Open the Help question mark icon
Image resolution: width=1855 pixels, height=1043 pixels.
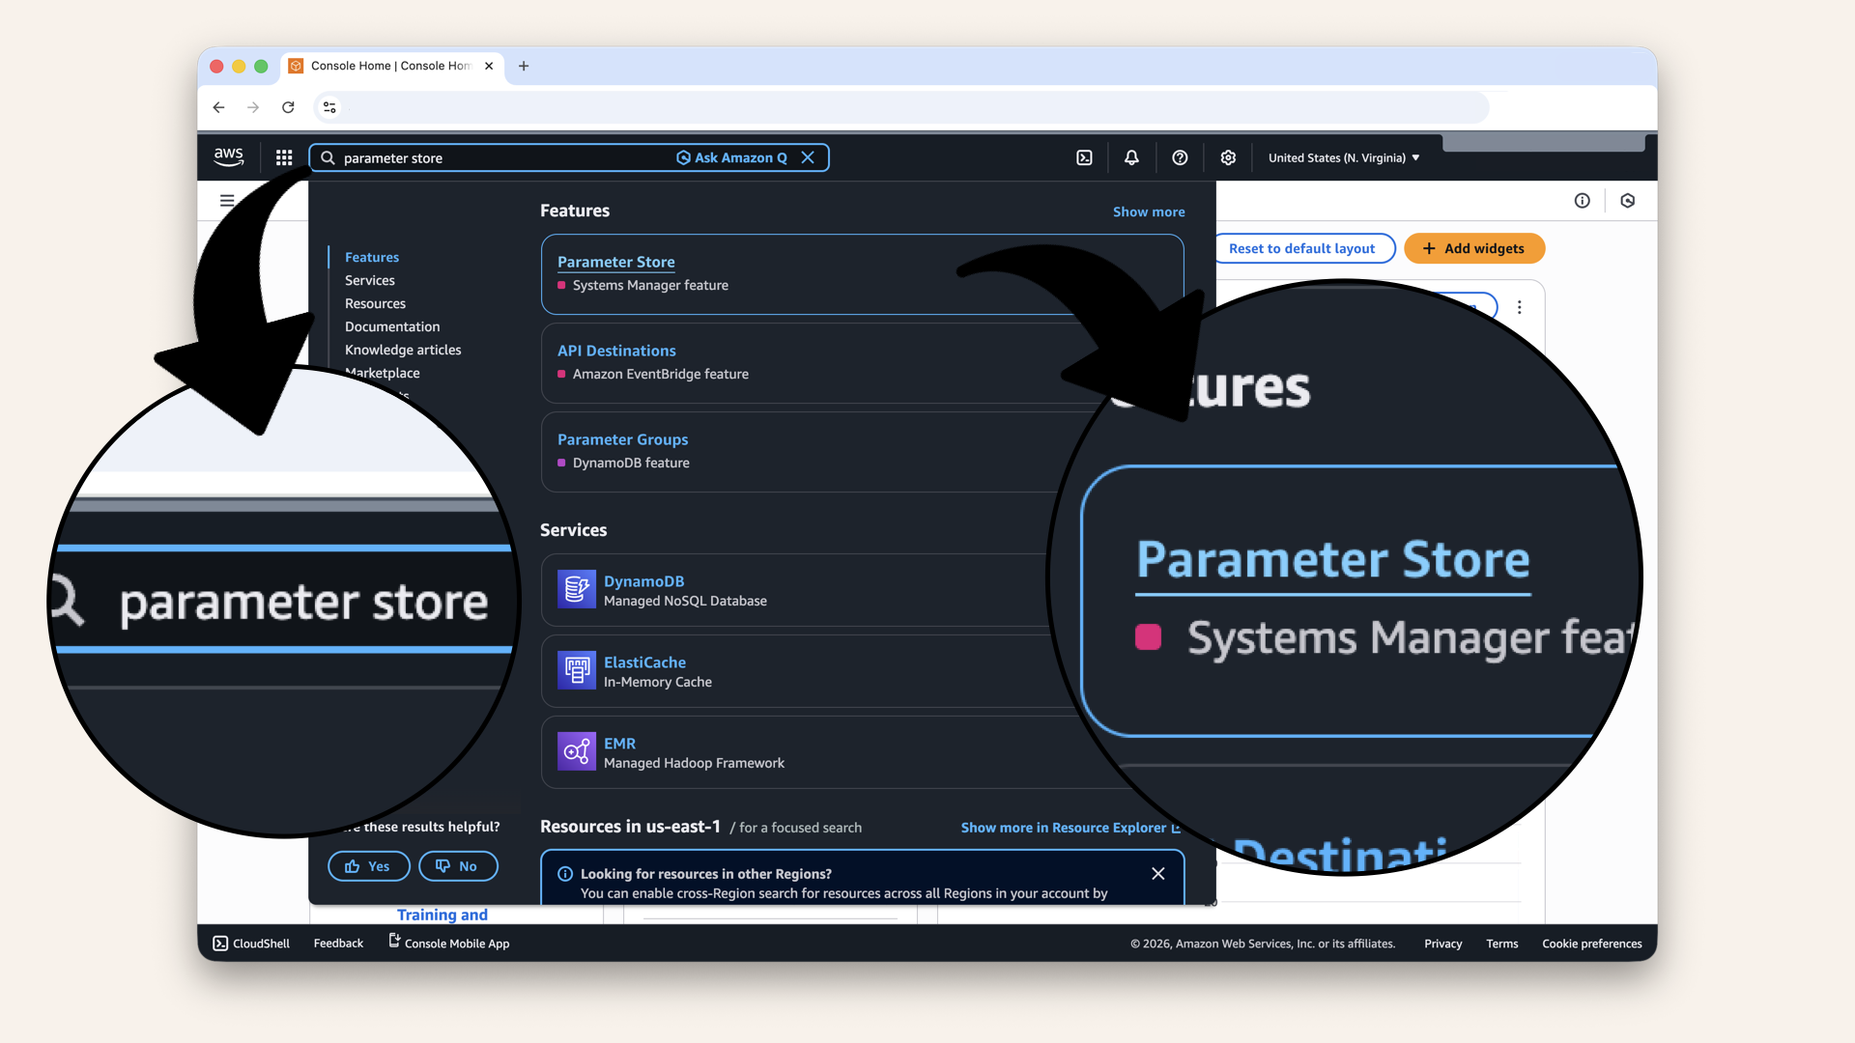1179,157
